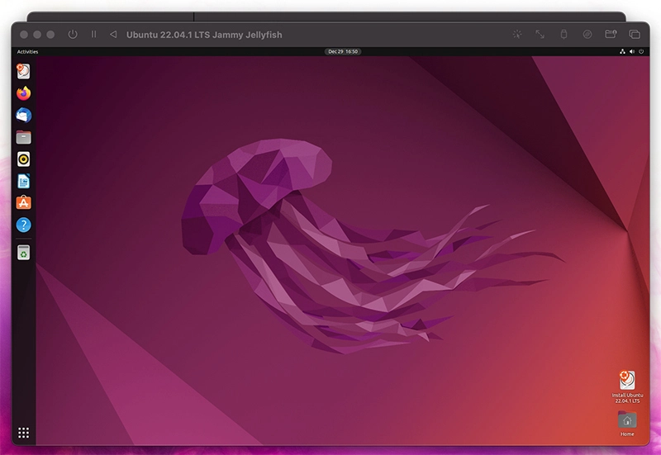Show Applications grid button
Image resolution: width=661 pixels, height=455 pixels.
24,433
